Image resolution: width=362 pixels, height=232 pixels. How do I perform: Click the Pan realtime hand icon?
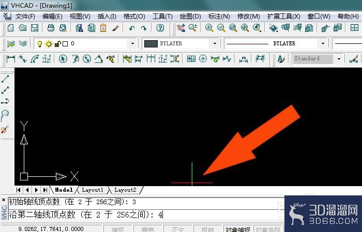click(x=181, y=28)
